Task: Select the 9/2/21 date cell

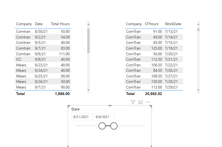Action: point(40,37)
